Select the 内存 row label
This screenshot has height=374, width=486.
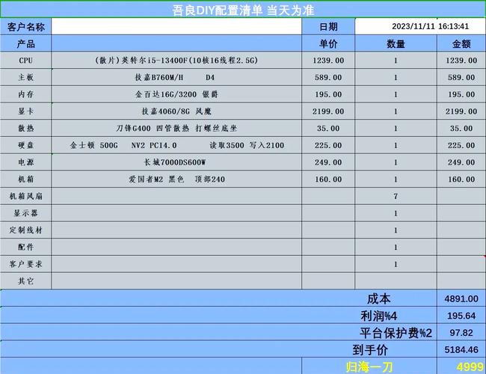pos(25,94)
